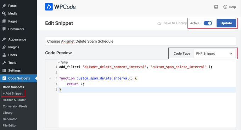Click the Code Preview heading
Image resolution: width=241 pixels, height=130 pixels.
tap(58, 53)
